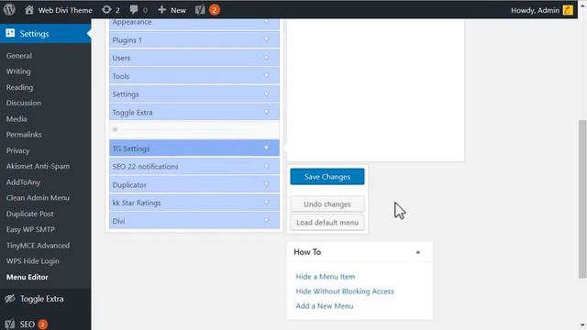This screenshot has width=587, height=330.
Task: Open Privacy settings page
Action: click(17, 150)
